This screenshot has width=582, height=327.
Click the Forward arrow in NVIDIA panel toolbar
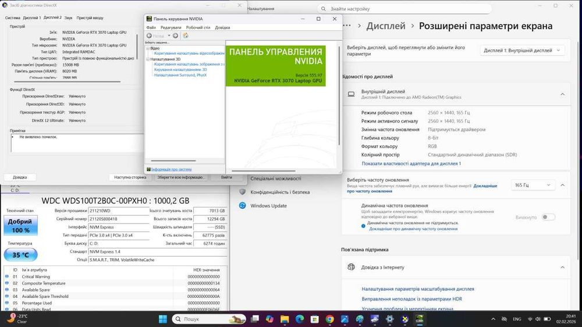tap(175, 35)
